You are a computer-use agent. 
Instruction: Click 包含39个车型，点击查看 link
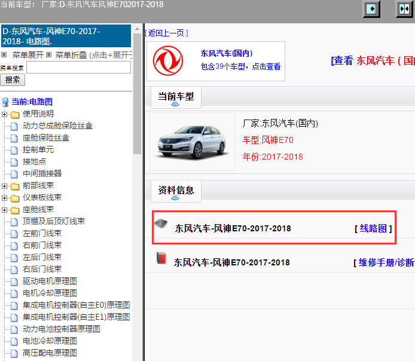pyautogui.click(x=240, y=66)
